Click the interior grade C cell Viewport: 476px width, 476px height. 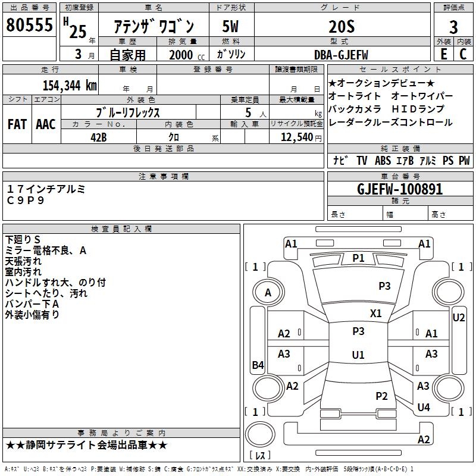(x=463, y=54)
